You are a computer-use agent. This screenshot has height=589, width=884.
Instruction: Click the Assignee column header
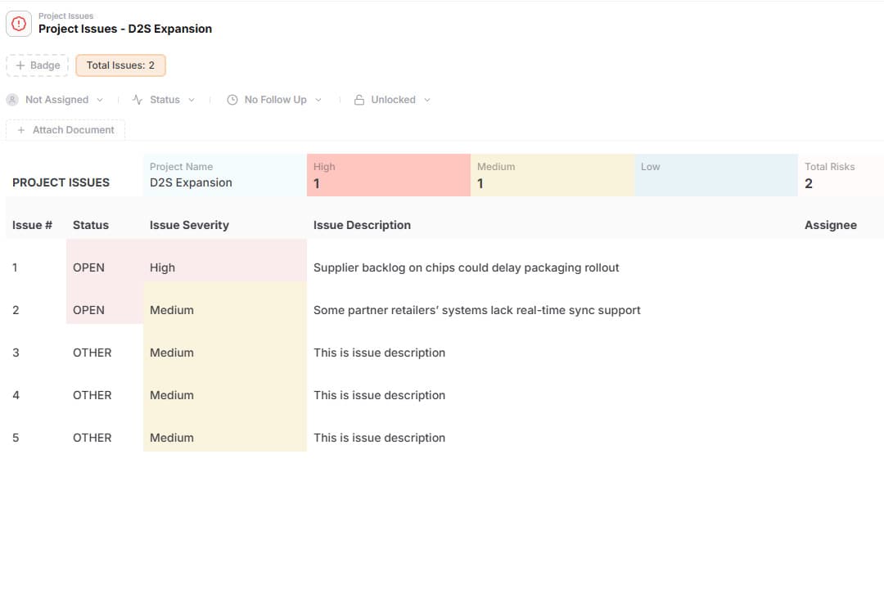[x=831, y=225]
